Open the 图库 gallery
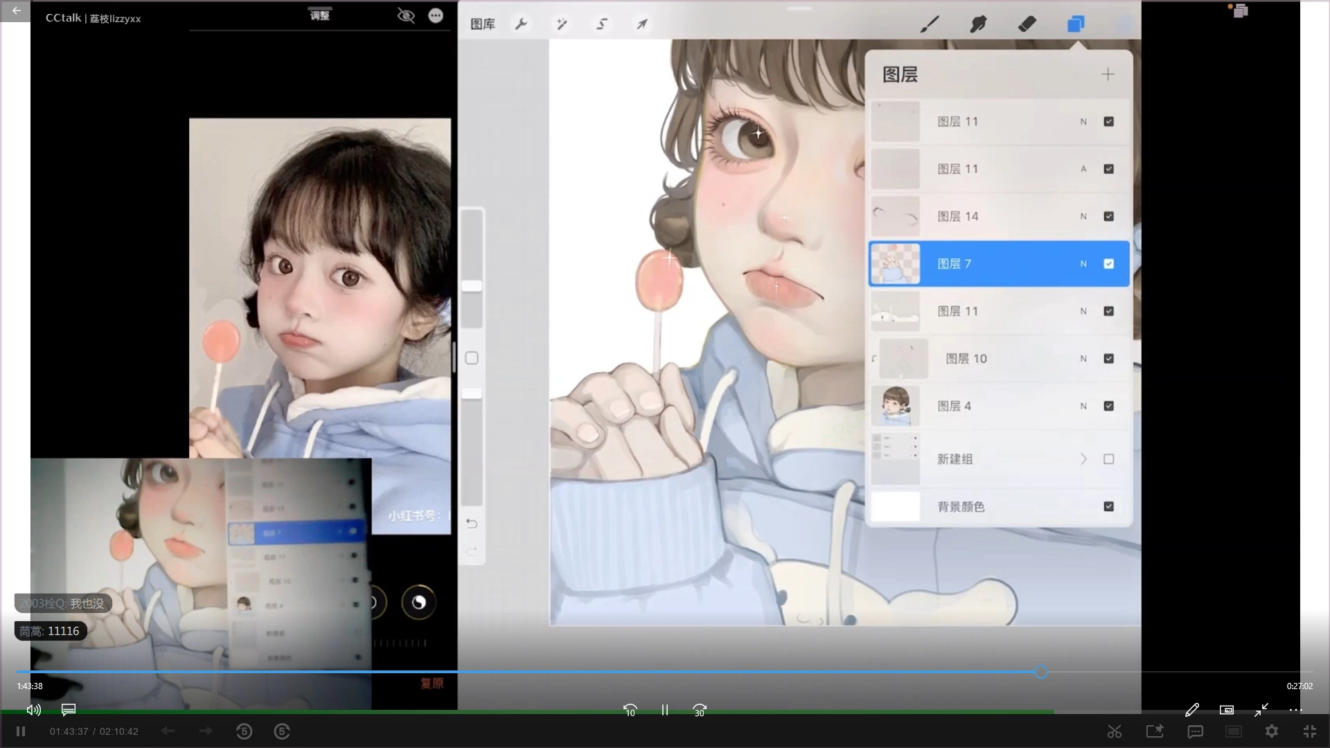Screen dimensions: 1330x748 (482, 24)
